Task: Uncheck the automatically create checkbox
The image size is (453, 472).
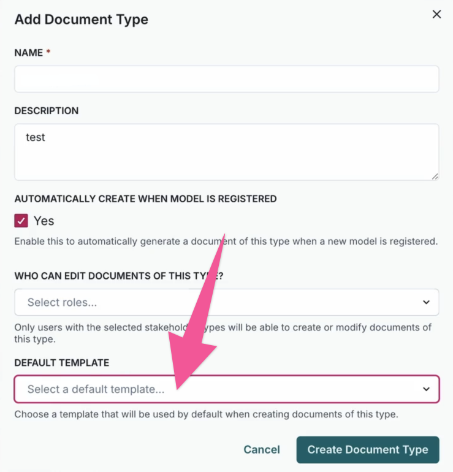Action: coord(21,221)
